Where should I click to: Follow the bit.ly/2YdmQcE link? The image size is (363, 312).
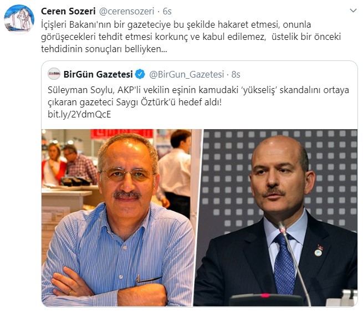79,114
